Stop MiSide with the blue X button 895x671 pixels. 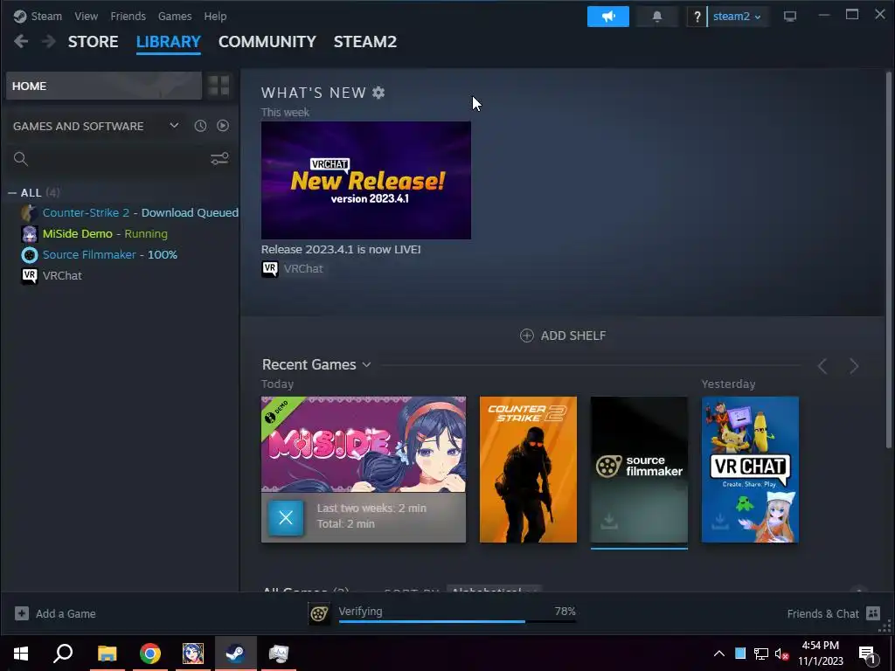coord(286,517)
